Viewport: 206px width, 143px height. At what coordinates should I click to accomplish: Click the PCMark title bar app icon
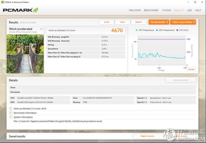(x=2, y=2)
